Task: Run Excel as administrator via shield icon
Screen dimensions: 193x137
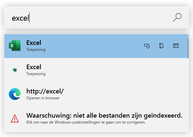Action: [x=147, y=46]
